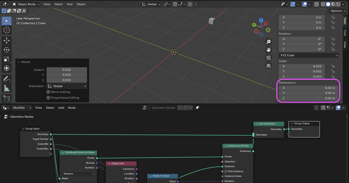Open the viewport Object menu
This screenshot has width=349, height=183.
click(x=81, y=4)
